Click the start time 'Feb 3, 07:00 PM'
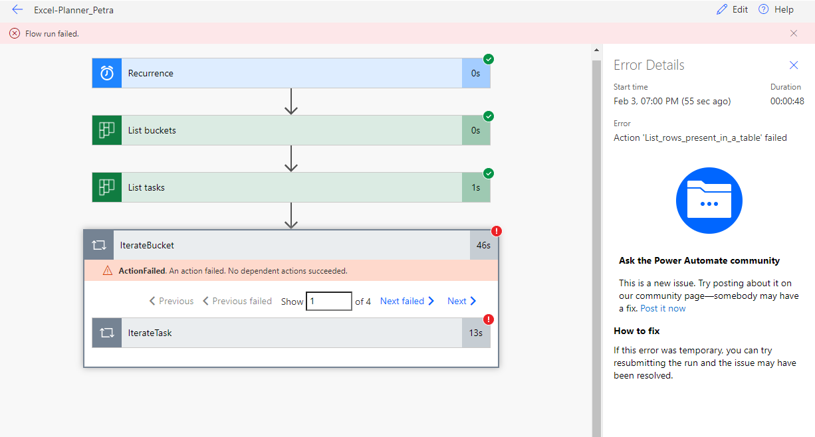The height and width of the screenshot is (437, 815). click(x=672, y=101)
